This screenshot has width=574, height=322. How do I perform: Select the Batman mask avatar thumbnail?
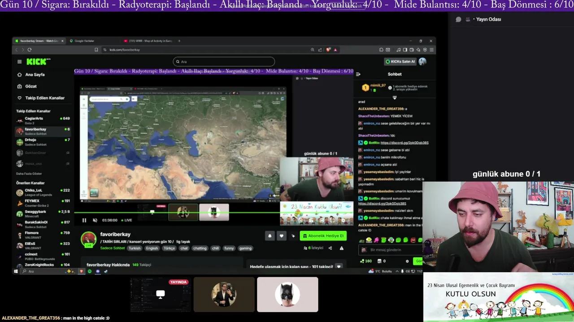coord(287,294)
